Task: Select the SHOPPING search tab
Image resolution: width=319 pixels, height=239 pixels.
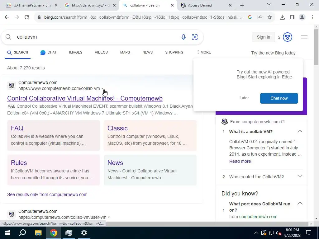Action: tap(174, 52)
